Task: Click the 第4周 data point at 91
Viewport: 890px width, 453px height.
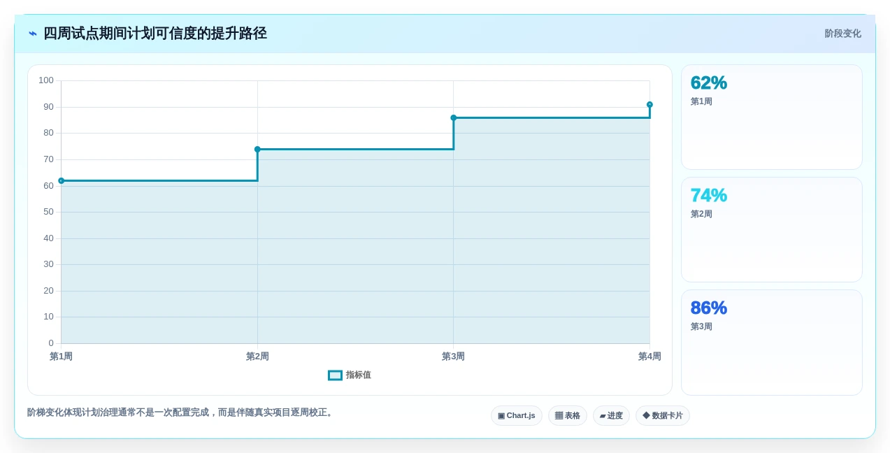Action: point(649,105)
